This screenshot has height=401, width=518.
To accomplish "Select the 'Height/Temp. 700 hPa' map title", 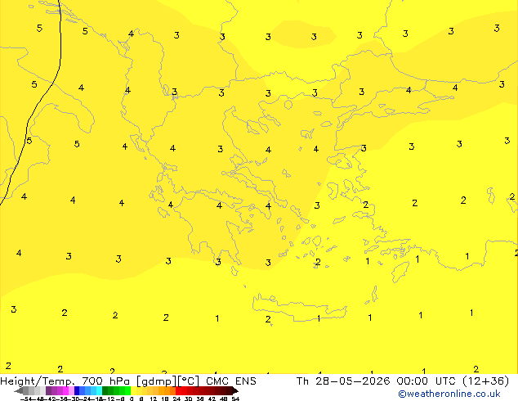I will tap(65, 381).
